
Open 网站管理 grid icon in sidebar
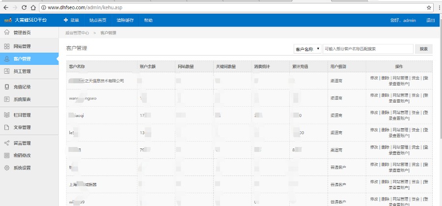click(7, 46)
